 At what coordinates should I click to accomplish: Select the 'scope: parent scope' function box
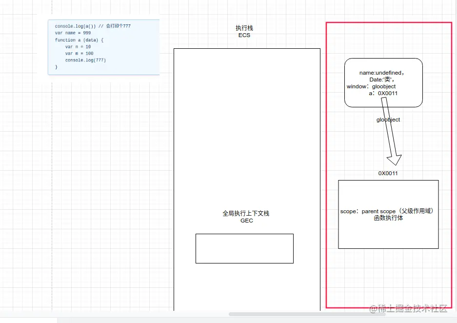pos(388,214)
